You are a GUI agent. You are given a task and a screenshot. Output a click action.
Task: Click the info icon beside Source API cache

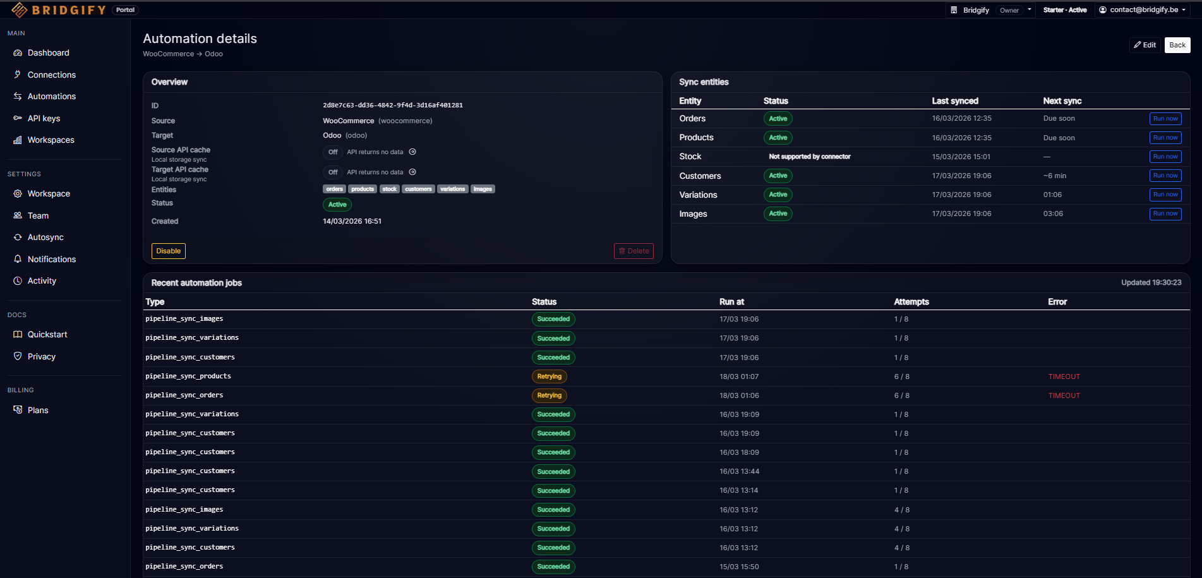pos(412,152)
